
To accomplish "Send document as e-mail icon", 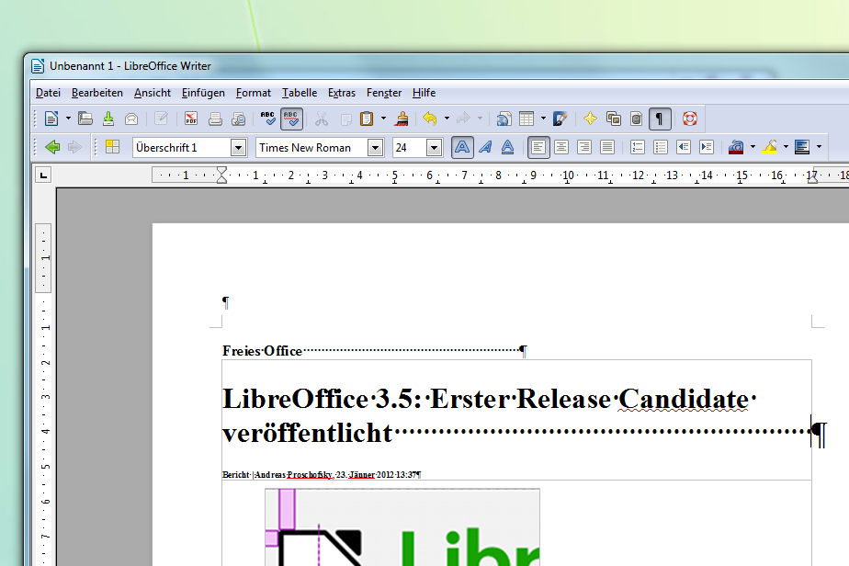I will (131, 119).
